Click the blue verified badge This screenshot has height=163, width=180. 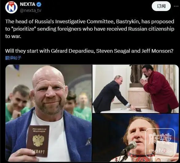pyautogui.click(x=39, y=4)
